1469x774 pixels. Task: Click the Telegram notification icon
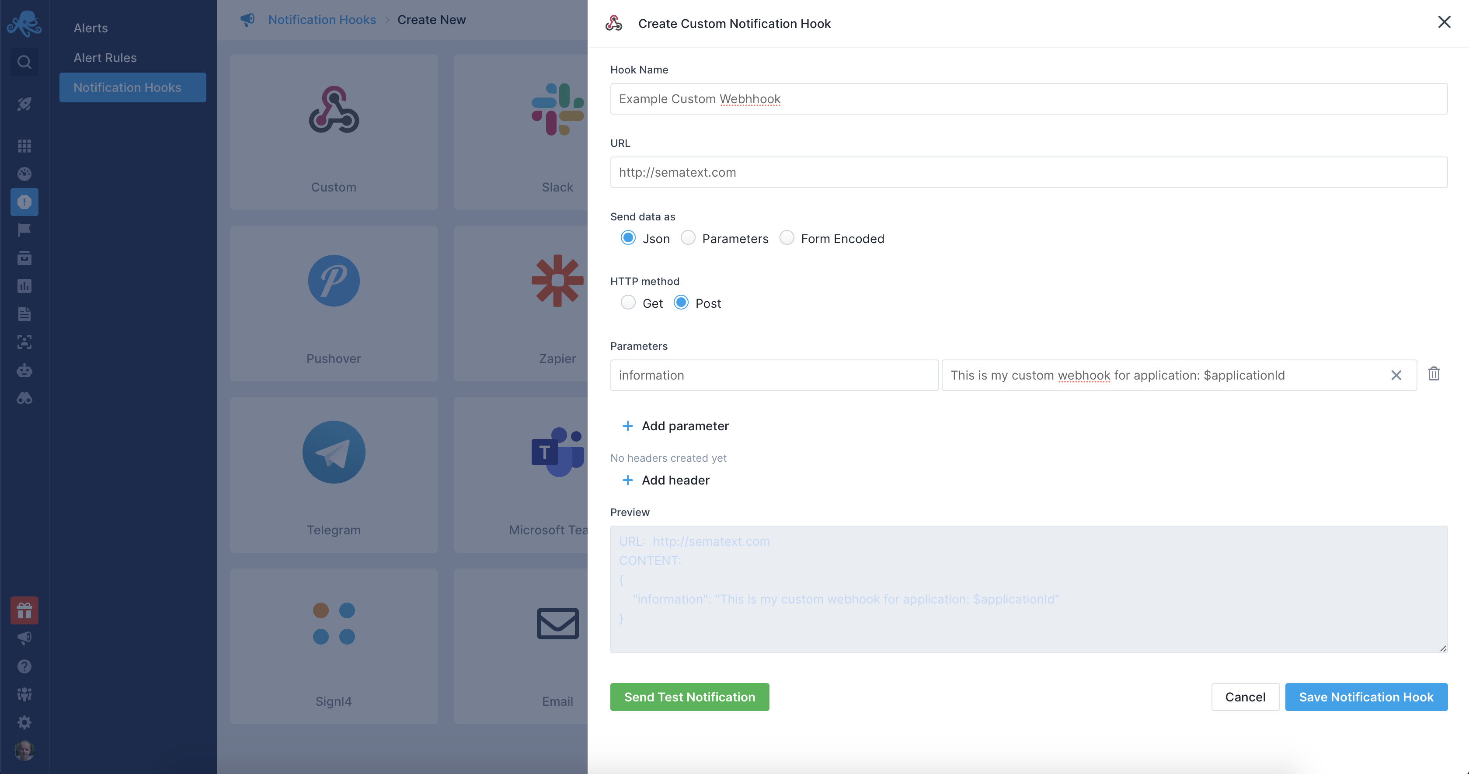pos(333,451)
